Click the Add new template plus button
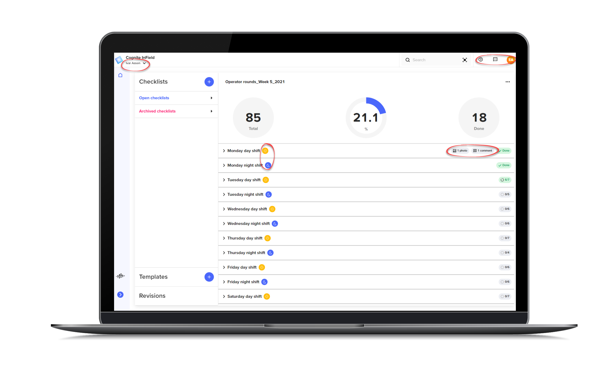The image size is (596, 365). click(209, 277)
